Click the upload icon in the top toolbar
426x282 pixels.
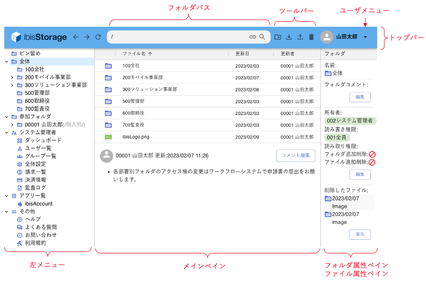point(300,37)
